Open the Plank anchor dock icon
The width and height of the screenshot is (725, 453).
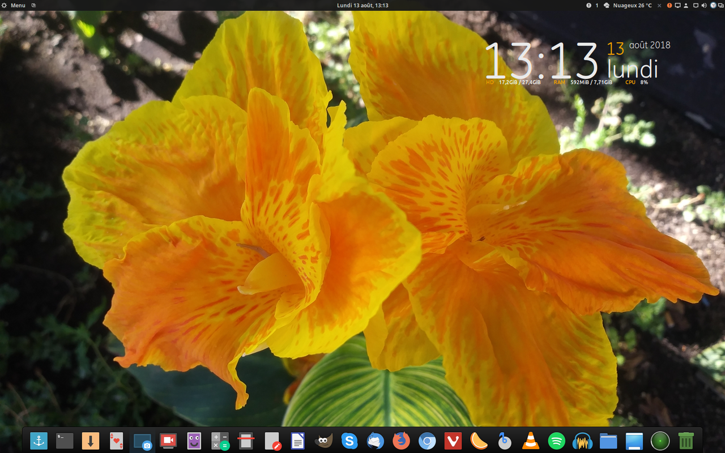(x=39, y=441)
